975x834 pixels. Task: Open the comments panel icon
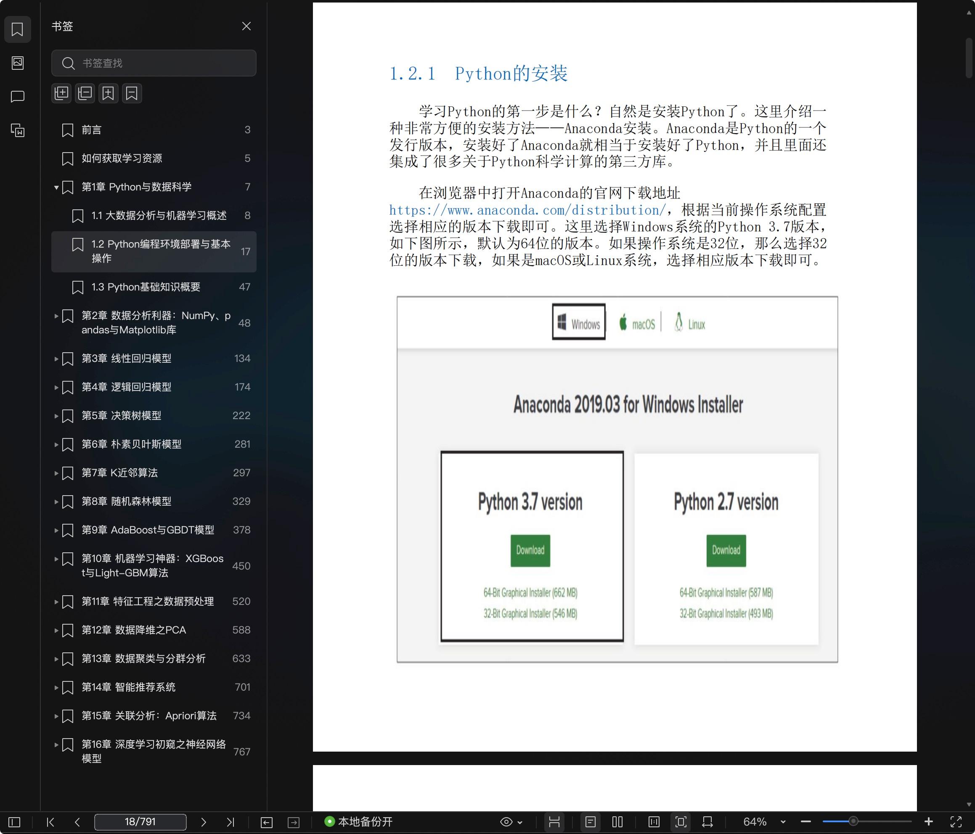[17, 96]
